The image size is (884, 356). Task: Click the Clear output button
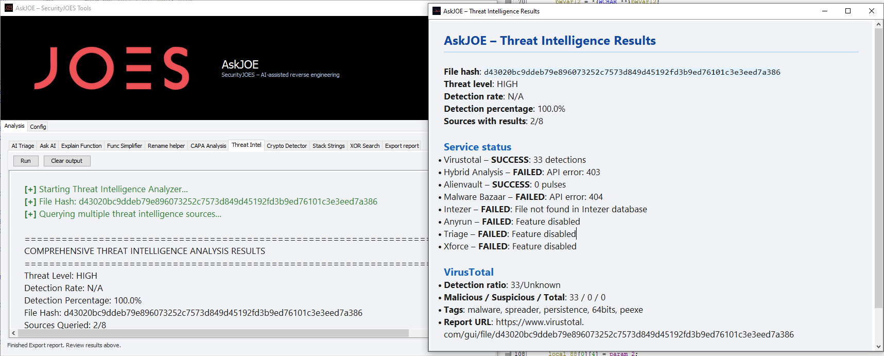[67, 161]
